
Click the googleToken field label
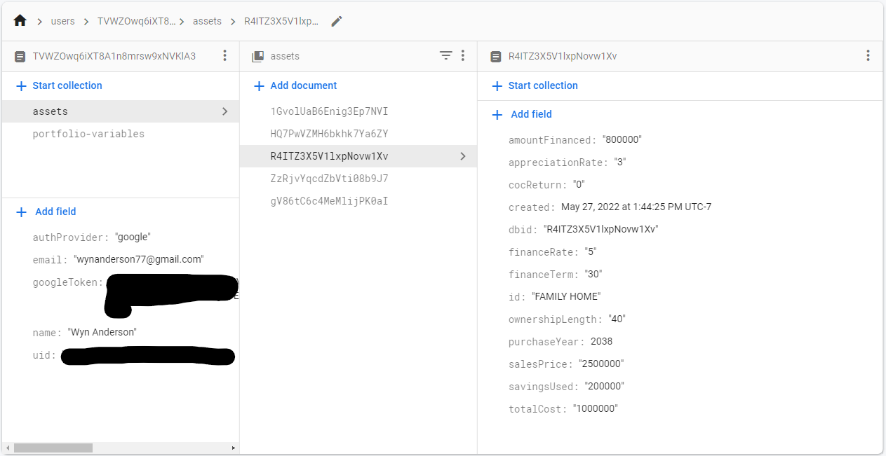[x=68, y=283]
